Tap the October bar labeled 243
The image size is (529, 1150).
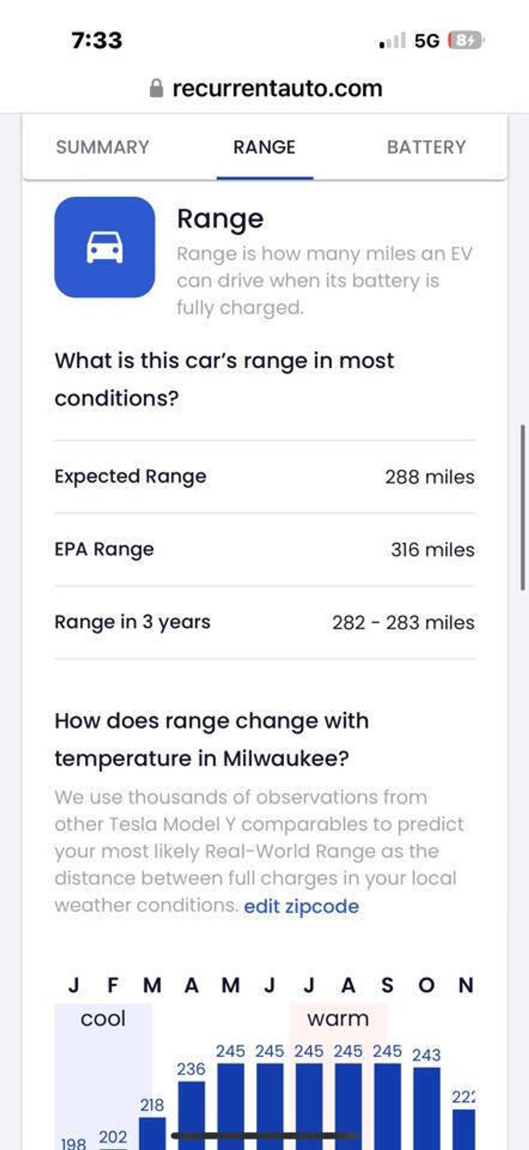click(427, 1108)
